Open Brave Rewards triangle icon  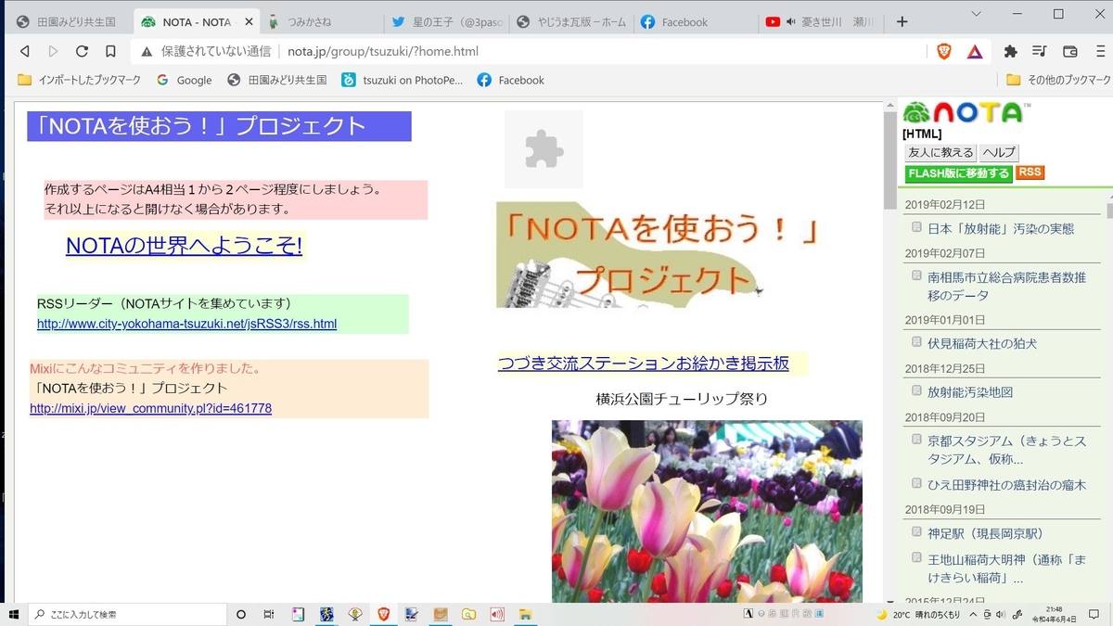tap(975, 52)
